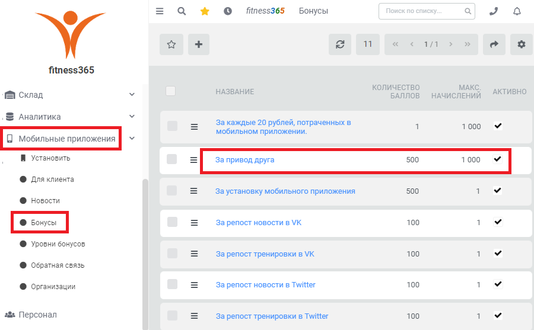
Task: Toggle active checkmark for 'За каждые 20 рублей' row
Action: coord(498,126)
